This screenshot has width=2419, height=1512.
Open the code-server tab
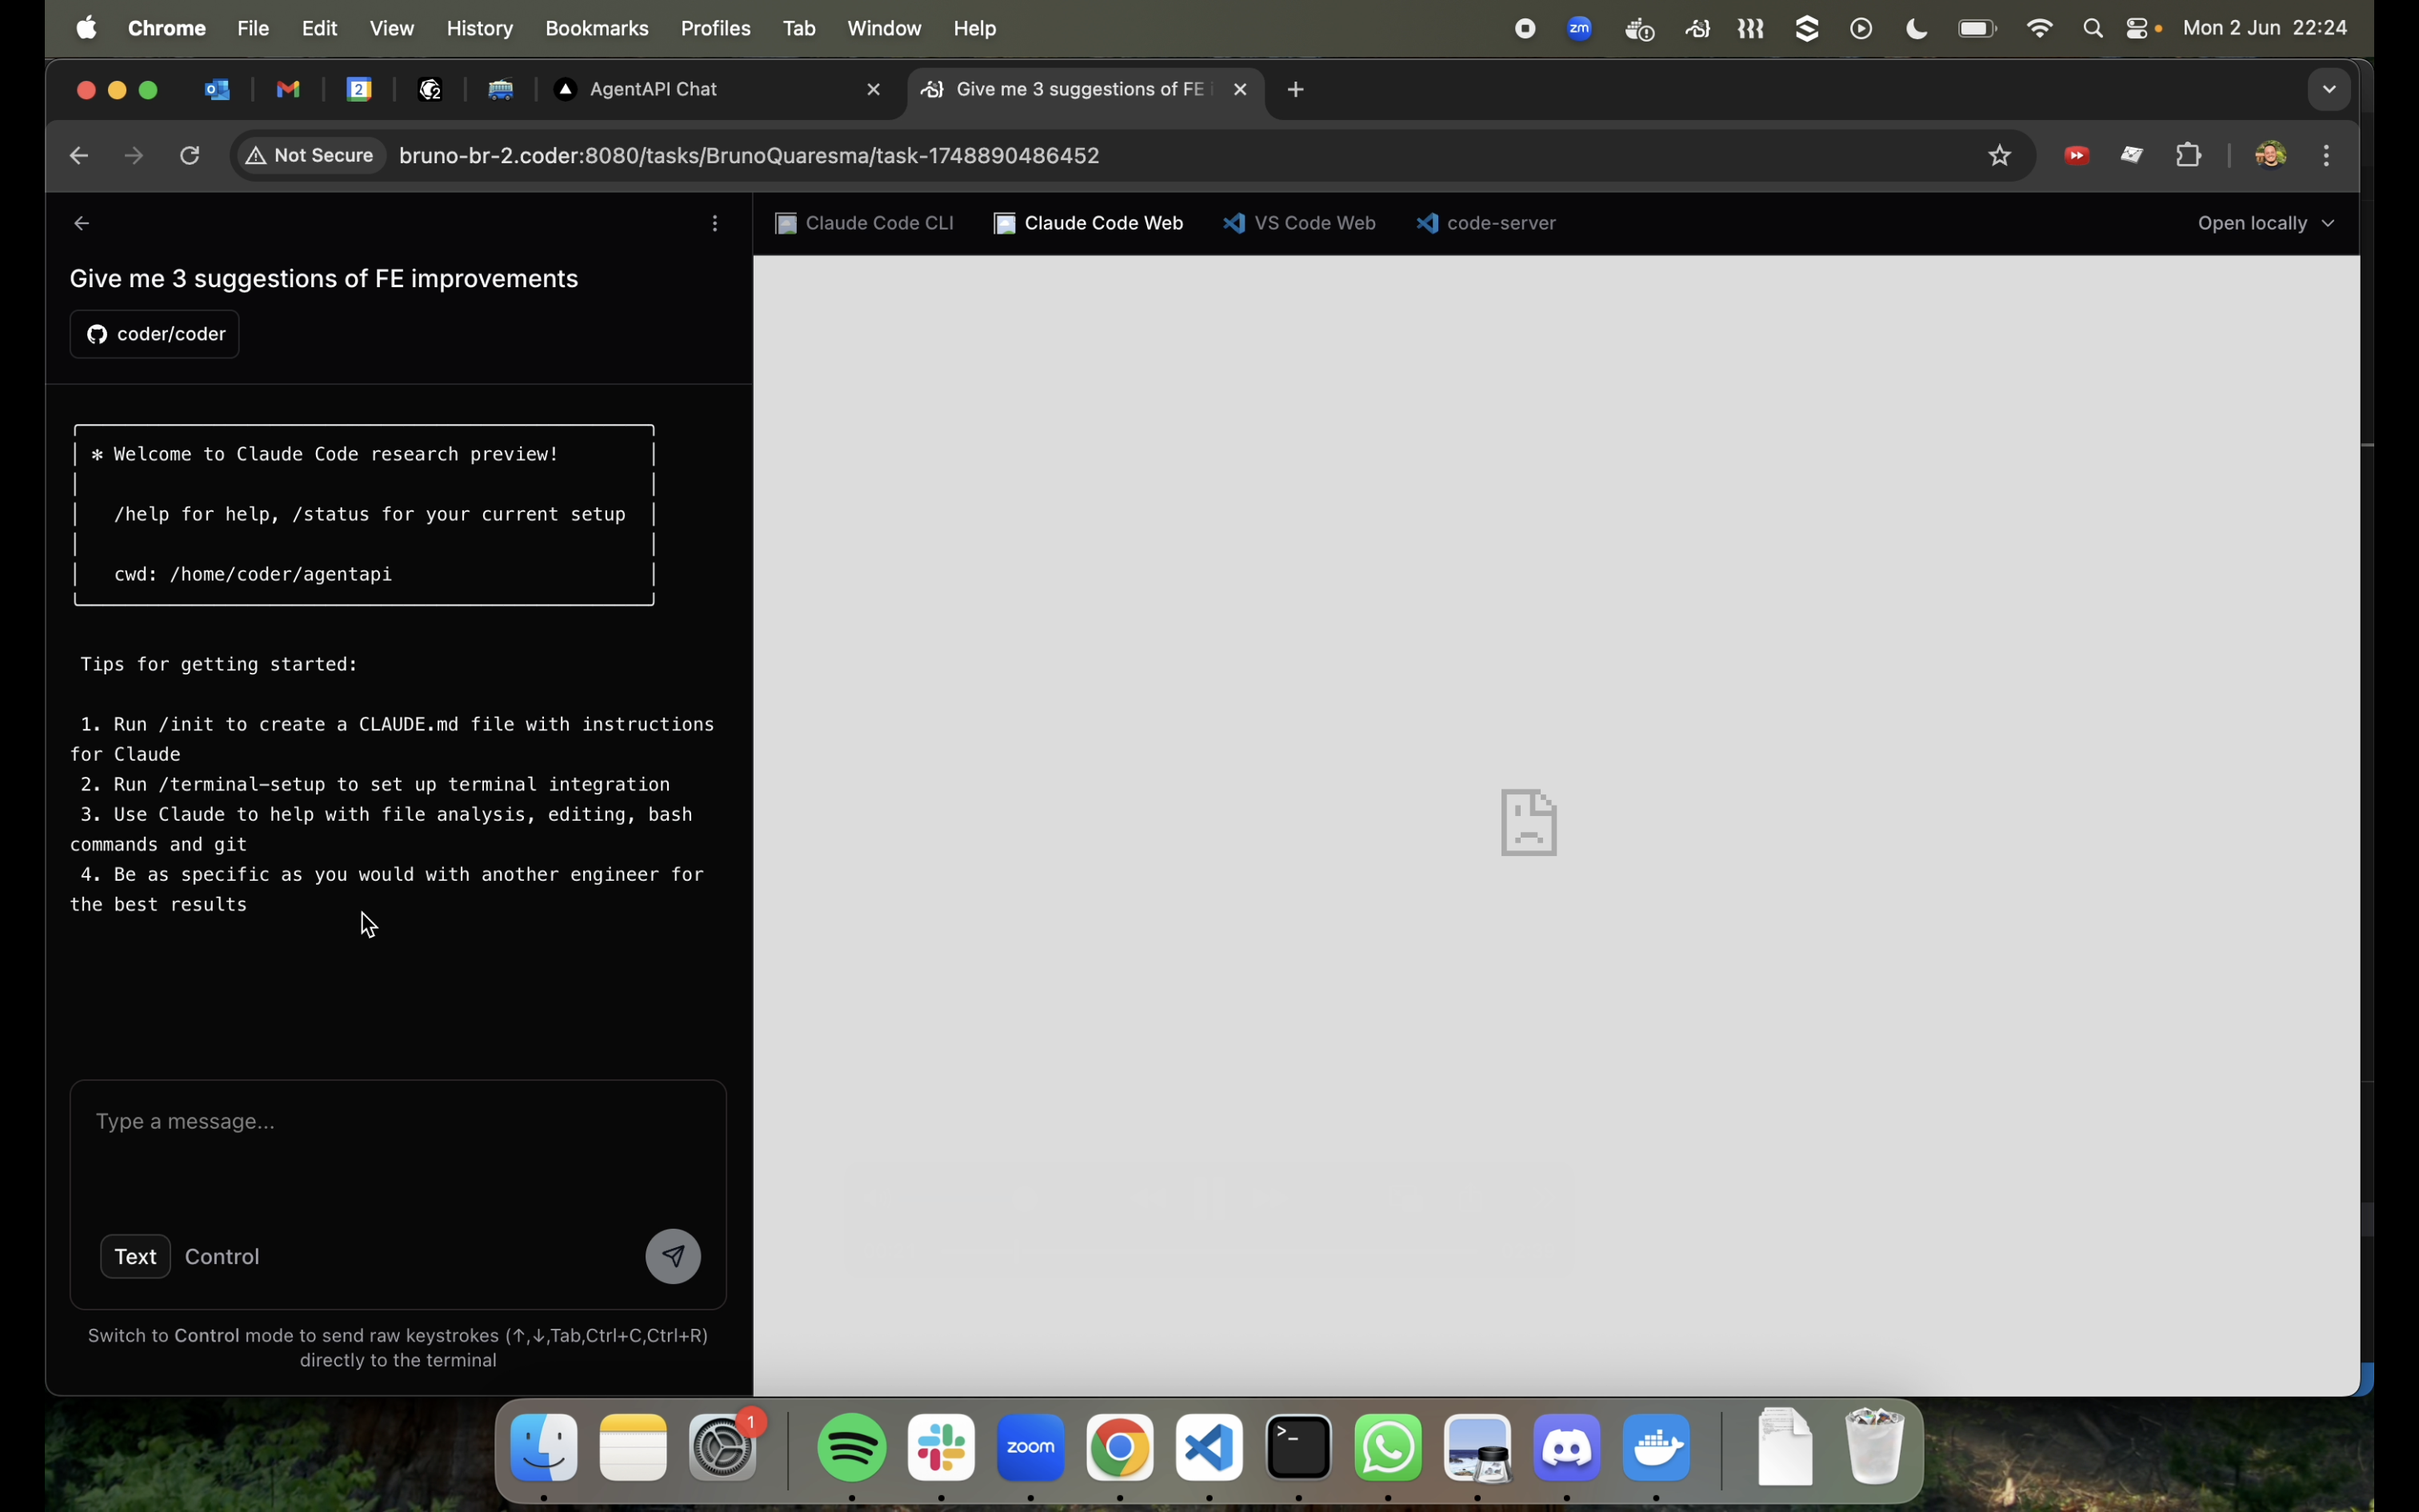point(1487,223)
